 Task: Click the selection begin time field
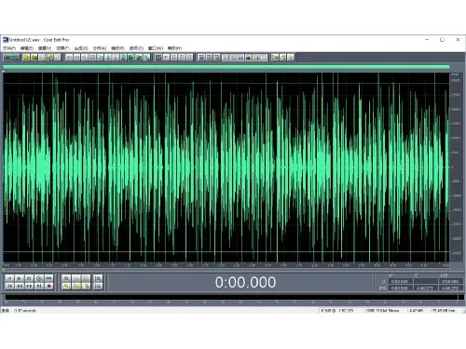(x=400, y=282)
